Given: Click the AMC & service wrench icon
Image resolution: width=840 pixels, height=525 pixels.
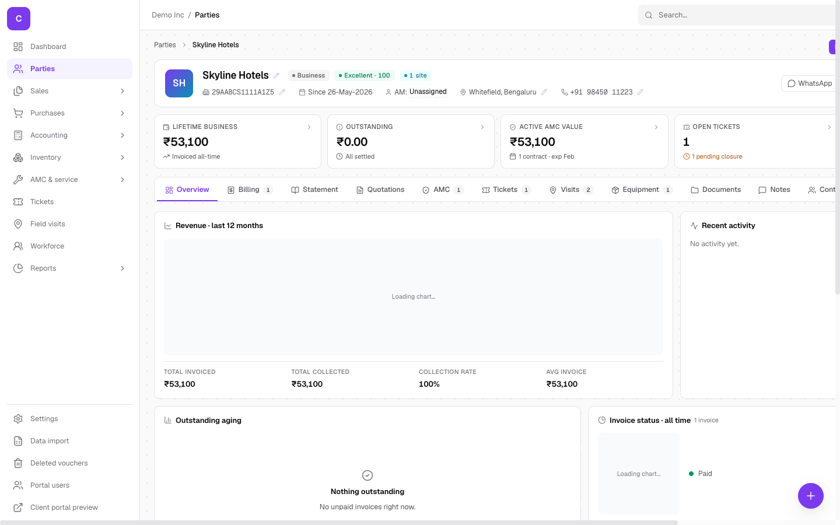Looking at the screenshot, I should pos(18,180).
